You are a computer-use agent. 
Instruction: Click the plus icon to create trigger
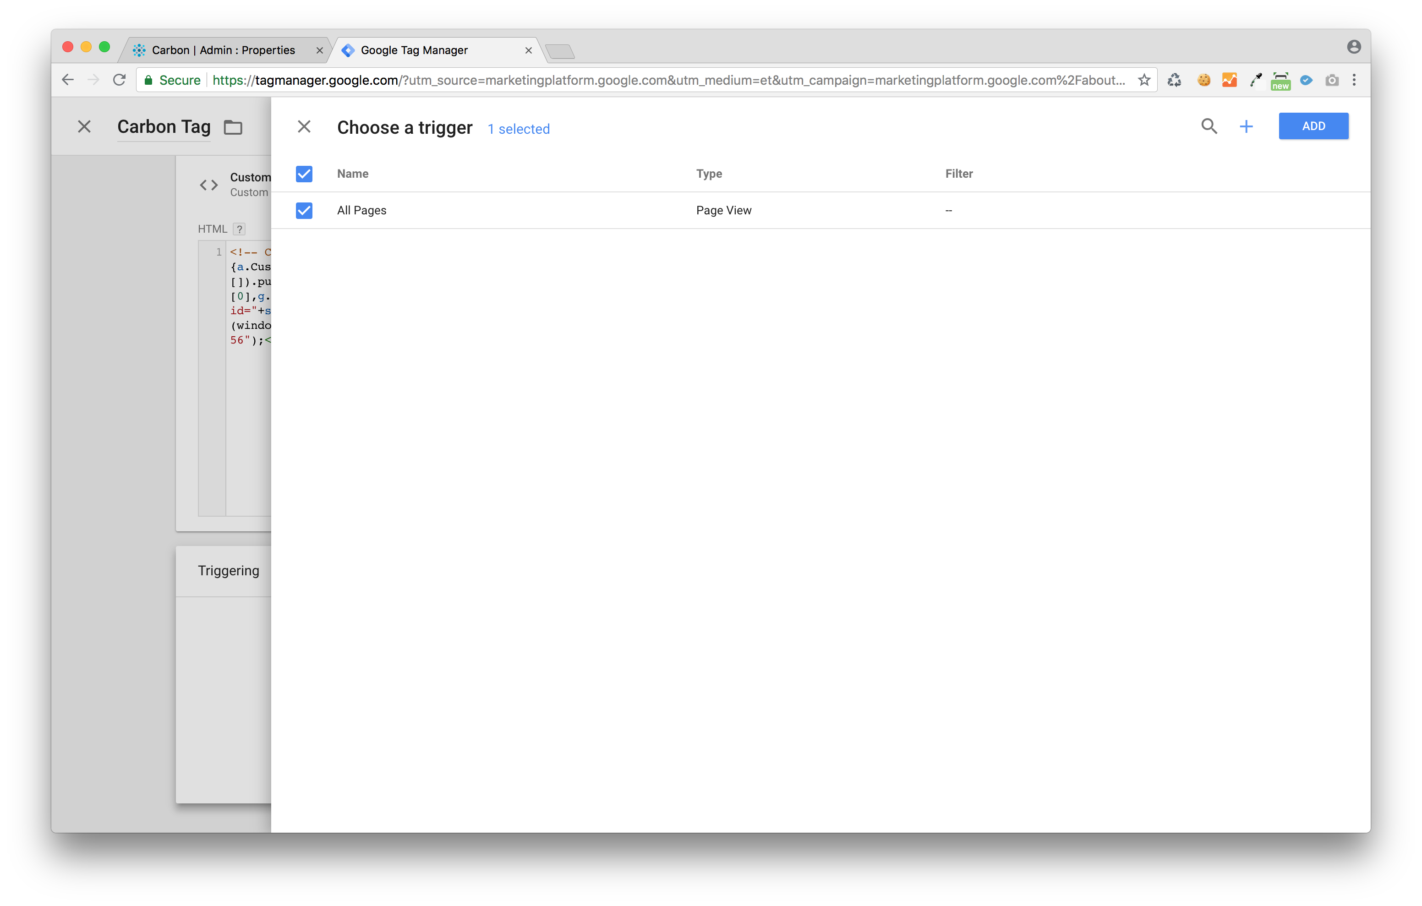click(1246, 126)
